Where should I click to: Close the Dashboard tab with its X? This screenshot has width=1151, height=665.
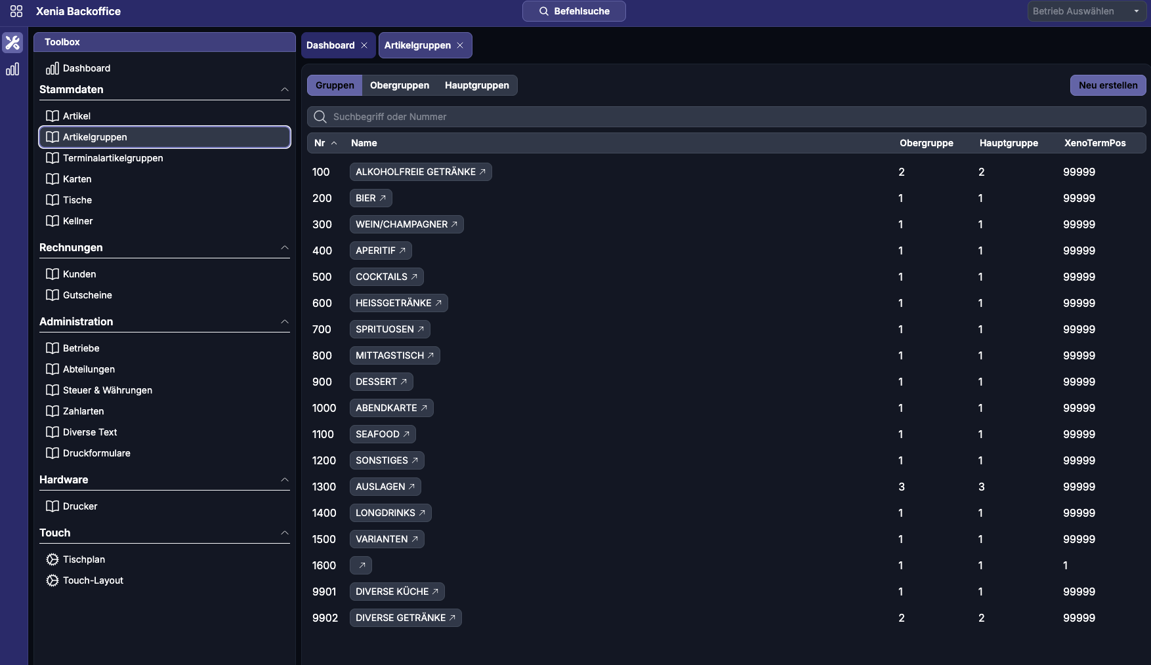[x=364, y=45]
